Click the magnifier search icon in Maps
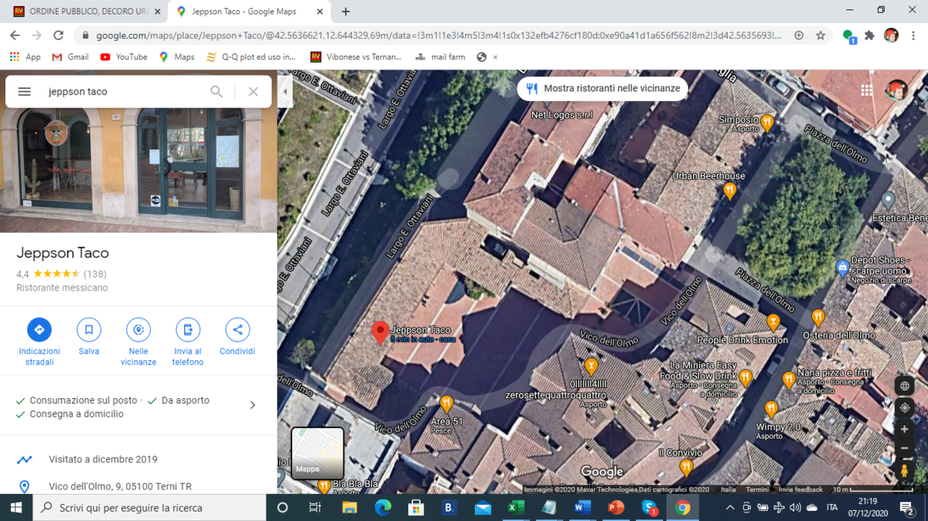This screenshot has width=928, height=521. coord(217,91)
